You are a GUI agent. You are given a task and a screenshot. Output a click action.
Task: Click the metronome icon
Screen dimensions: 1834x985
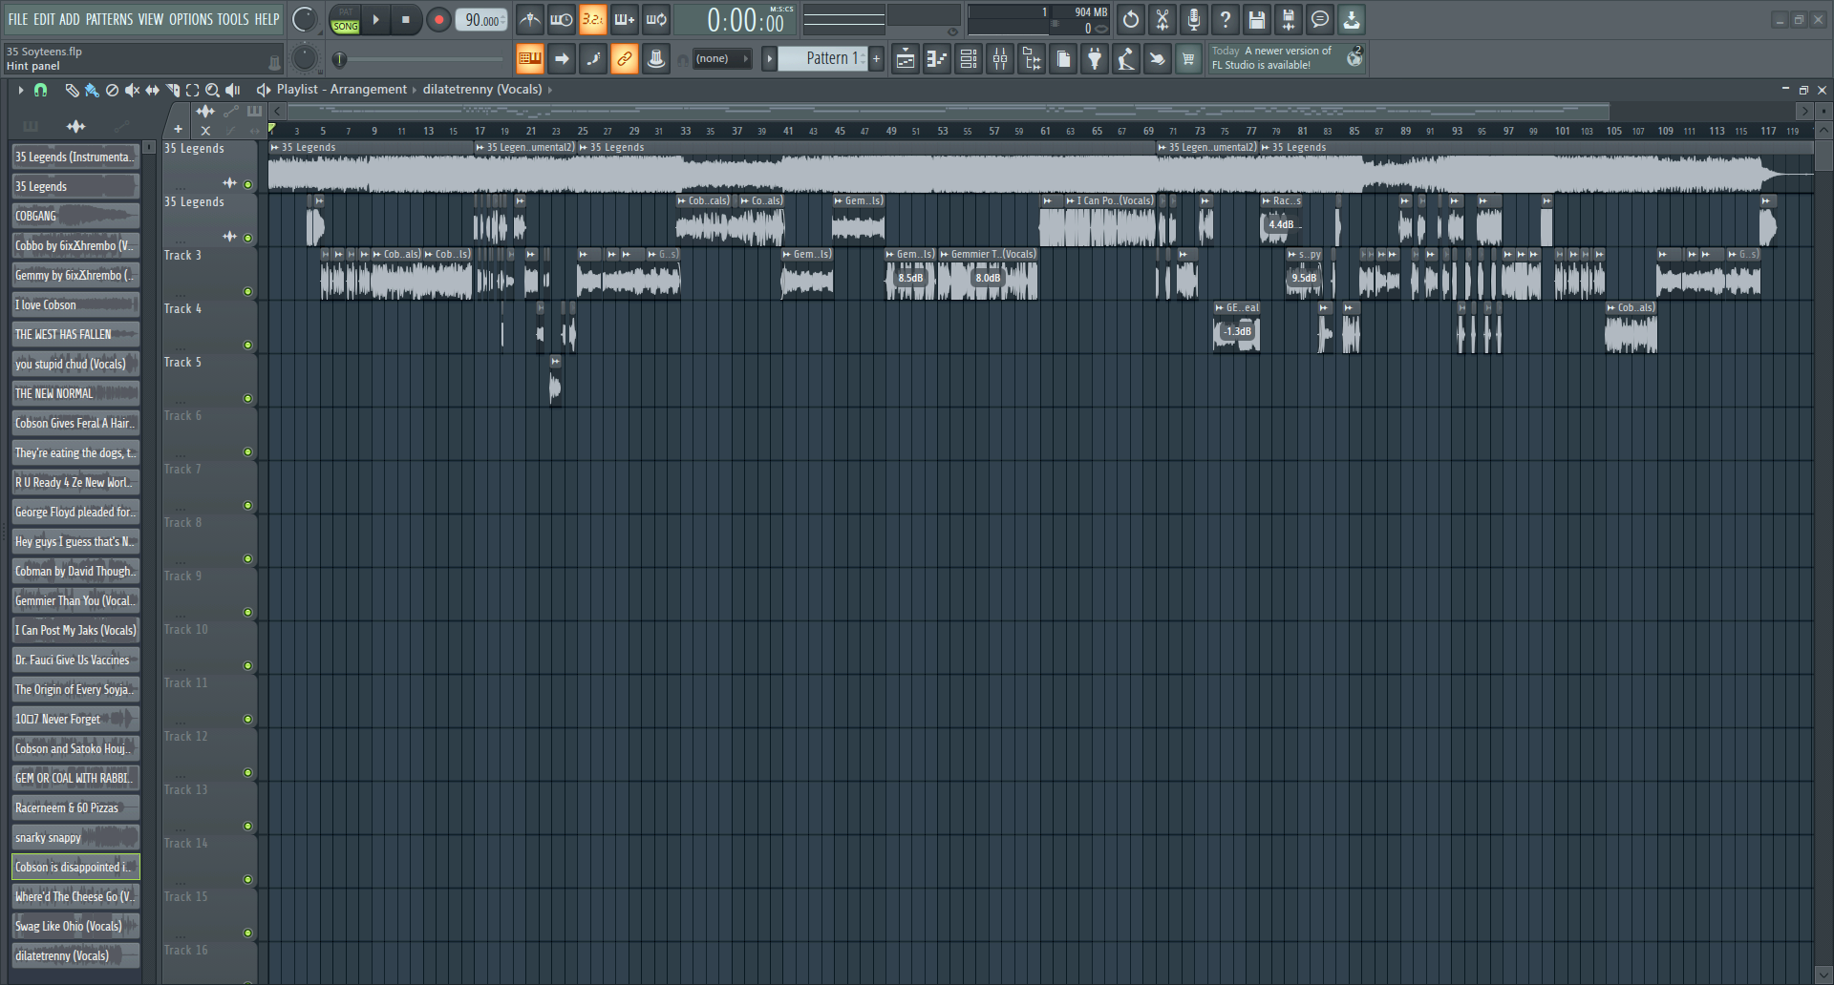click(x=530, y=19)
